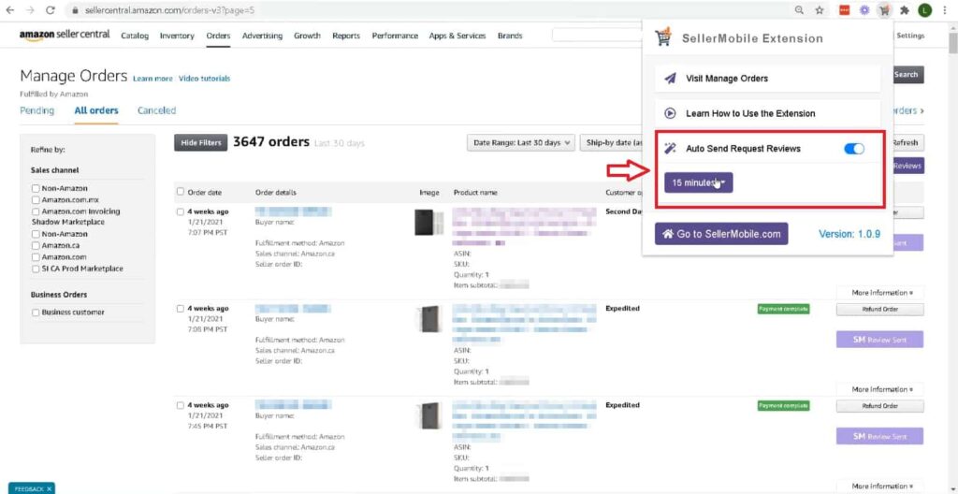Switch to the Canceled tab
The height and width of the screenshot is (494, 958).
(x=156, y=110)
